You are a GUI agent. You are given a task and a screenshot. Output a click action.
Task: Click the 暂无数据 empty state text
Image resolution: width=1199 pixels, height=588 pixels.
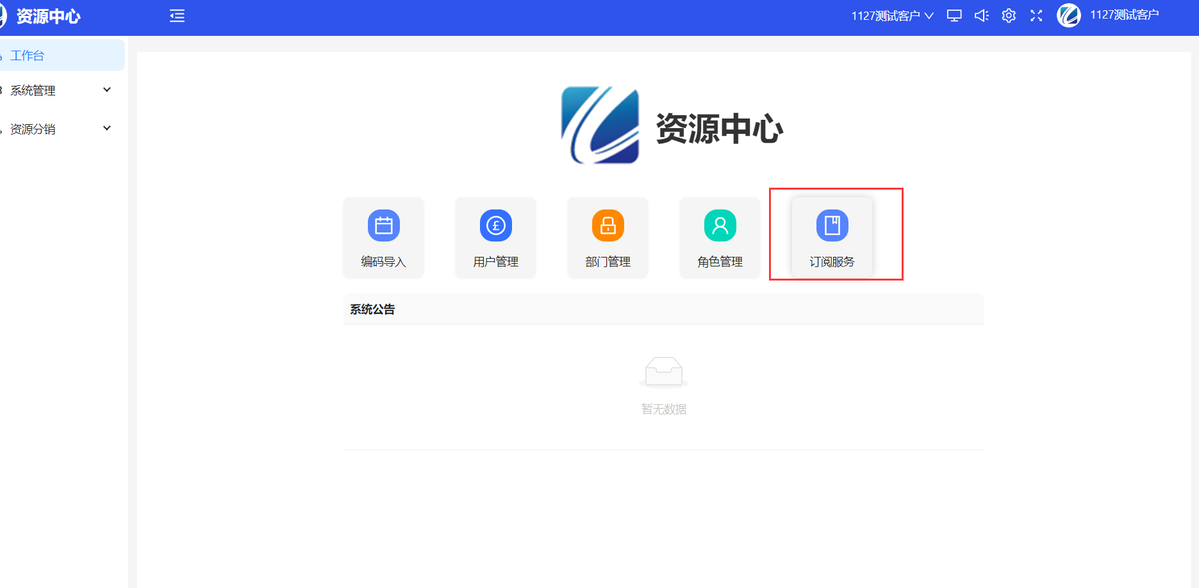[664, 409]
